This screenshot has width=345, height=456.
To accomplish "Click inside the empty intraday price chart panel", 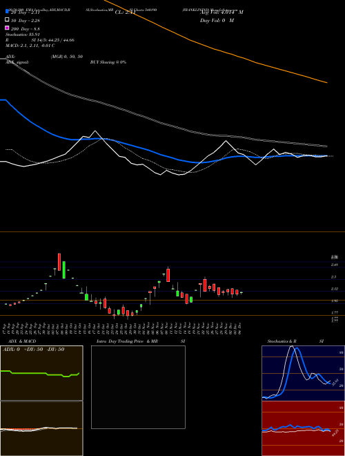I will (138, 387).
